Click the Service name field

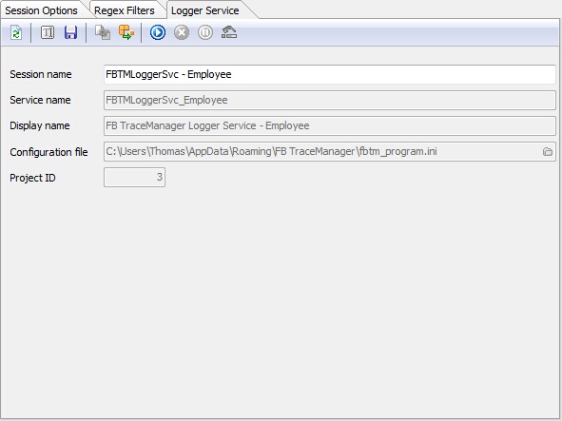point(330,100)
